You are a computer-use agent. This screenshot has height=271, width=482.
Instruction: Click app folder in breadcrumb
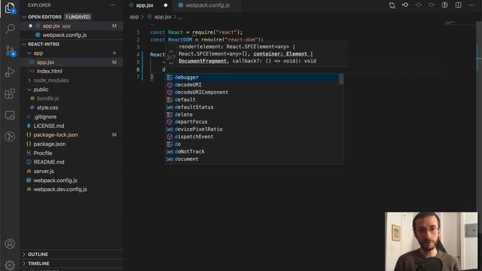point(134,17)
